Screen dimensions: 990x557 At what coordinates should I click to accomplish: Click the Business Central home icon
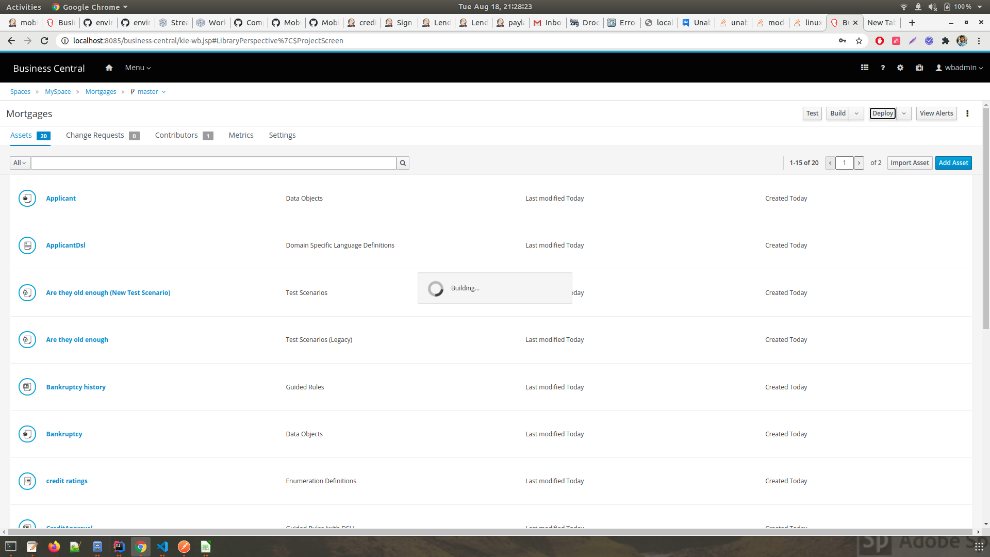(x=109, y=68)
